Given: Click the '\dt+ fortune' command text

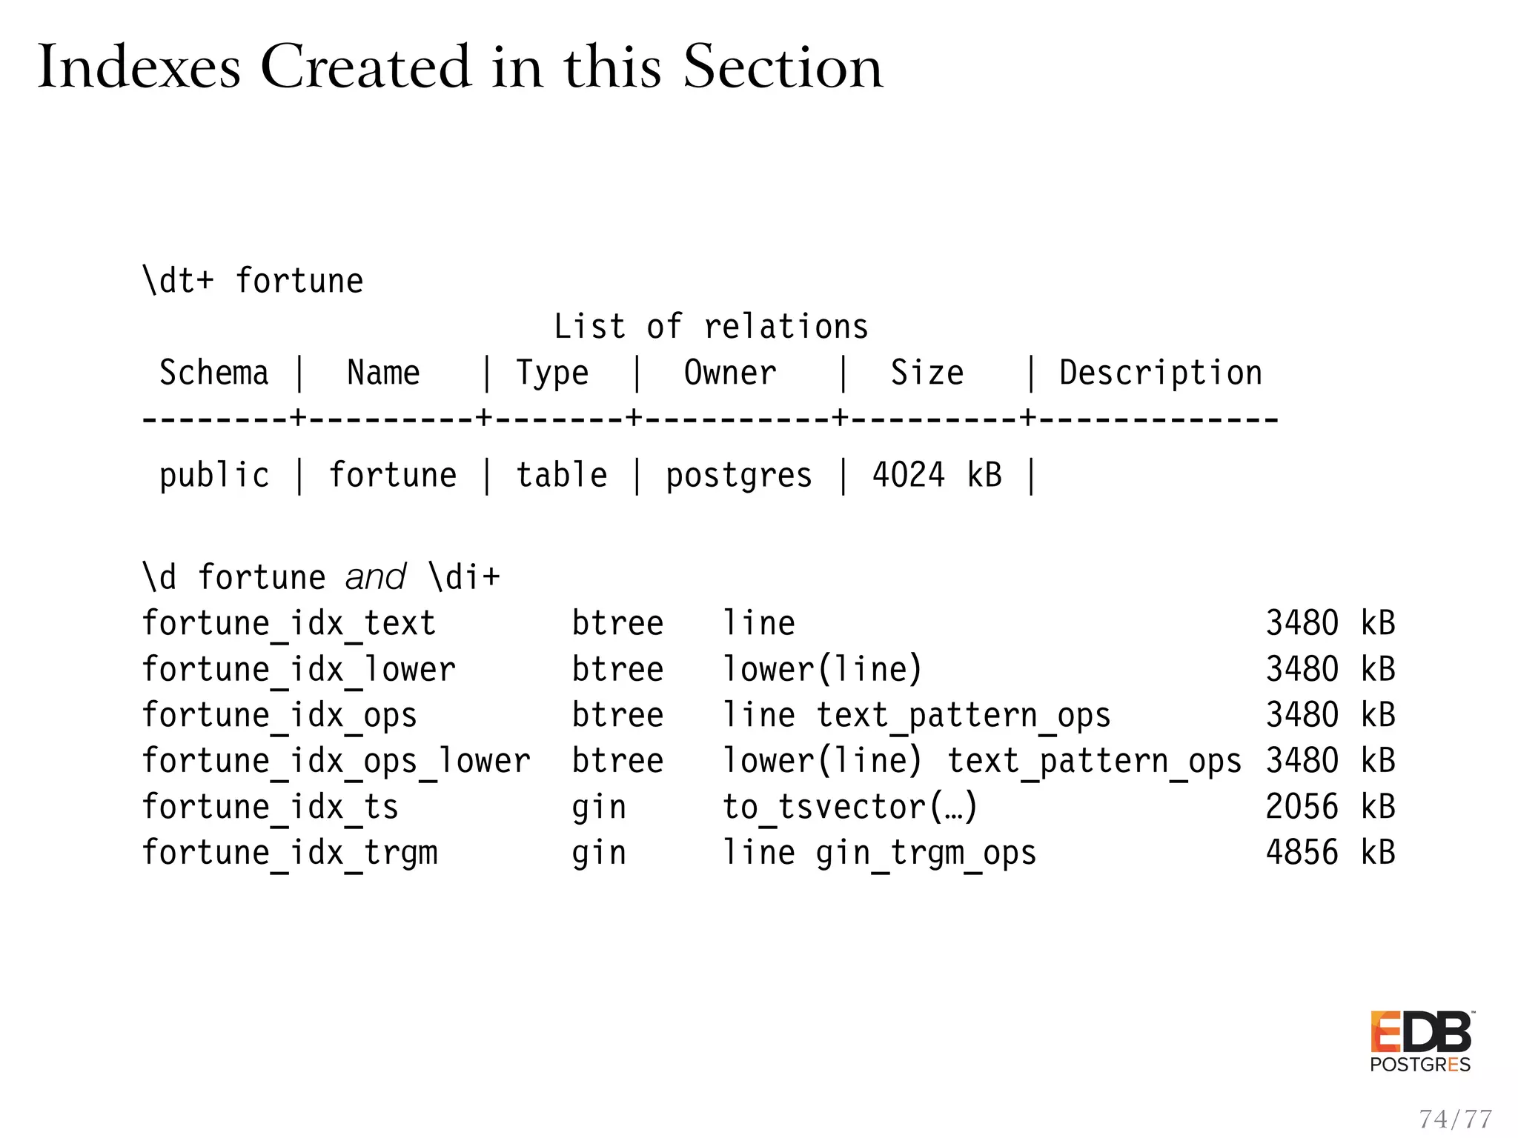Looking at the screenshot, I should pyautogui.click(x=253, y=282).
